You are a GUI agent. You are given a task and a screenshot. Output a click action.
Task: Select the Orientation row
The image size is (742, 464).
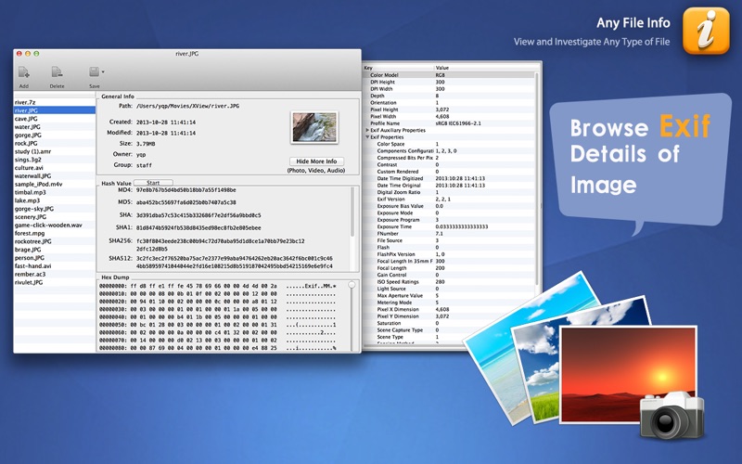point(449,103)
